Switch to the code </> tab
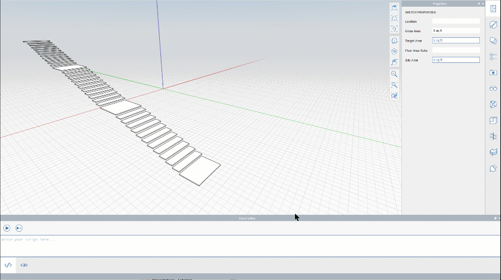The height and width of the screenshot is (280, 501). click(8, 265)
